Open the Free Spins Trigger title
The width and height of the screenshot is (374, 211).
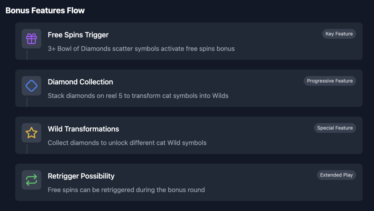coord(78,35)
